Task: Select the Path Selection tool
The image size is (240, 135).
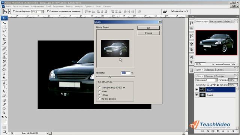Action: 4,91
